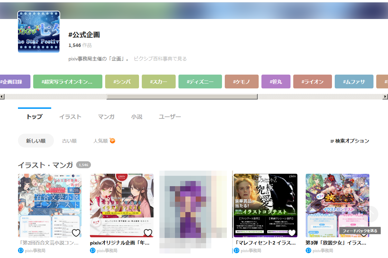Screen dimensions: 388x258
Task: Open pixivオリジナル企画 illustration contest thumbnail
Action: click(121, 206)
